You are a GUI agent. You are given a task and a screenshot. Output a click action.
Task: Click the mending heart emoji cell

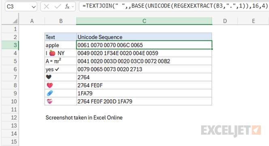(x=61, y=101)
